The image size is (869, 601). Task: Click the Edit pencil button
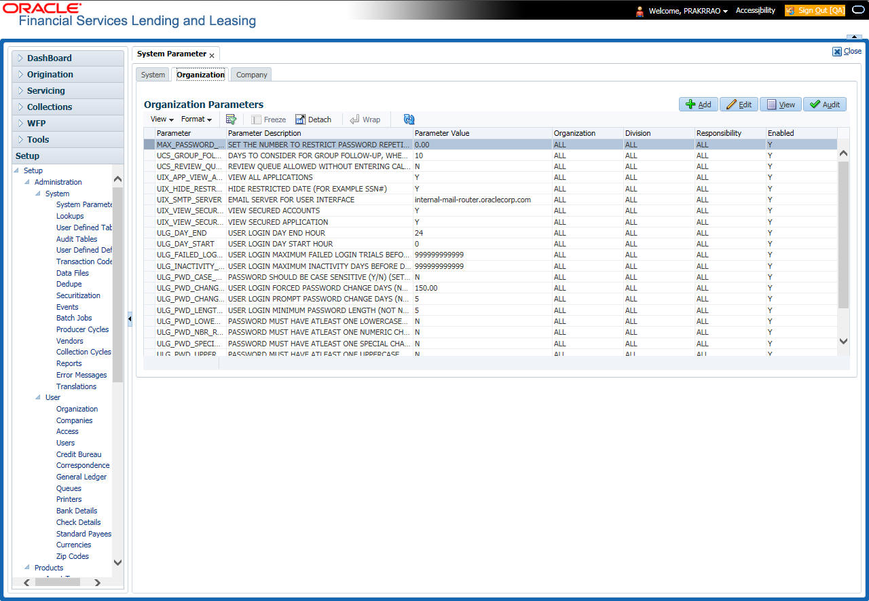pyautogui.click(x=739, y=104)
